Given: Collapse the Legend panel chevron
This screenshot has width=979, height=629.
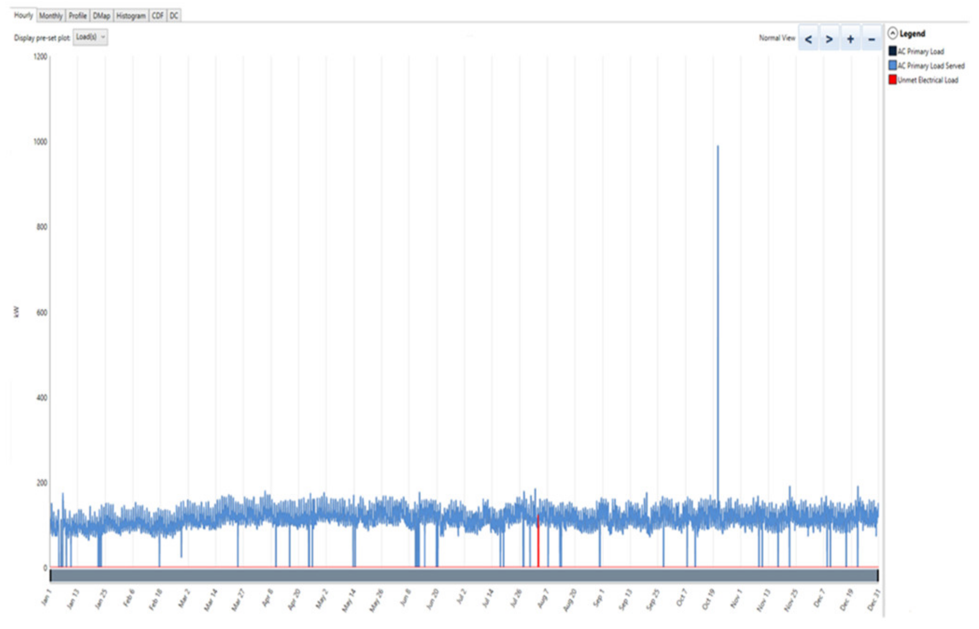Looking at the screenshot, I should coord(892,33).
